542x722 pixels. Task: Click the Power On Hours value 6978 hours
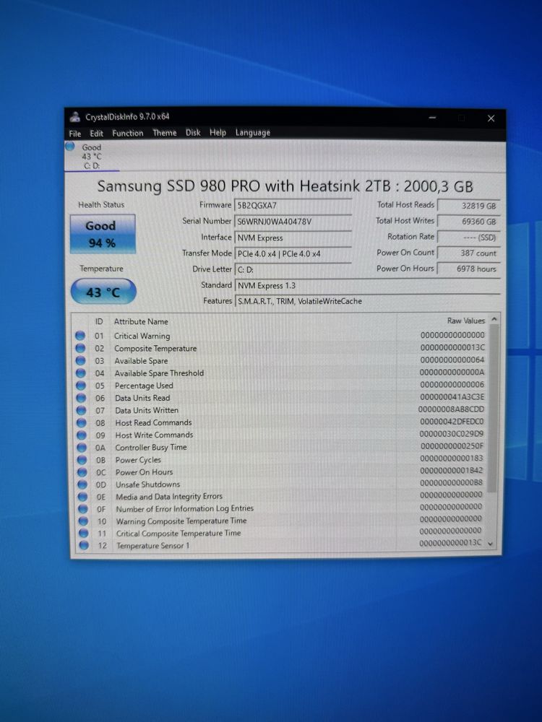(x=468, y=269)
